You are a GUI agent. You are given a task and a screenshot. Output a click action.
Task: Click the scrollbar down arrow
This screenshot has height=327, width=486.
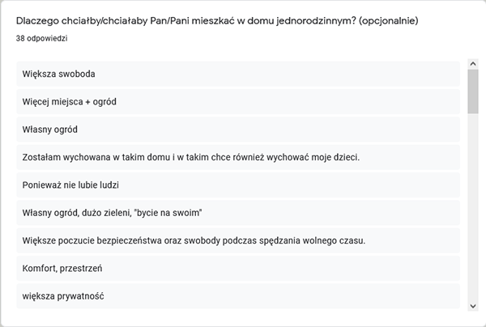pyautogui.click(x=473, y=304)
